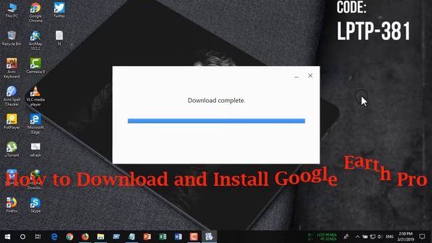
Task: Open PotPlayer desktop shortcut
Action: click(11, 122)
